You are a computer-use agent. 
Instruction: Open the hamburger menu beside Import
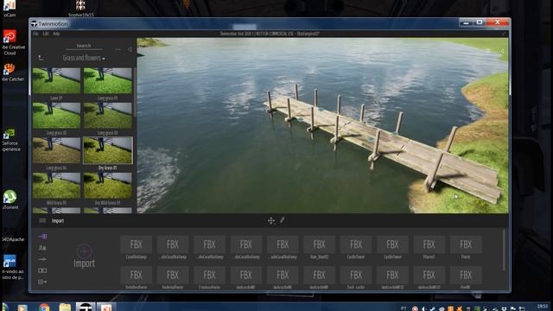42,221
